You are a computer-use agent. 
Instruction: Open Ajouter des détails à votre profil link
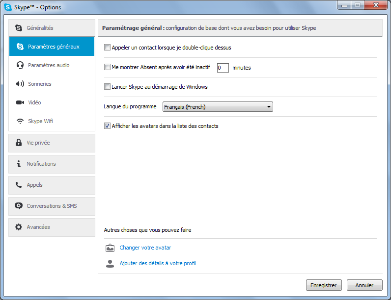(158, 263)
